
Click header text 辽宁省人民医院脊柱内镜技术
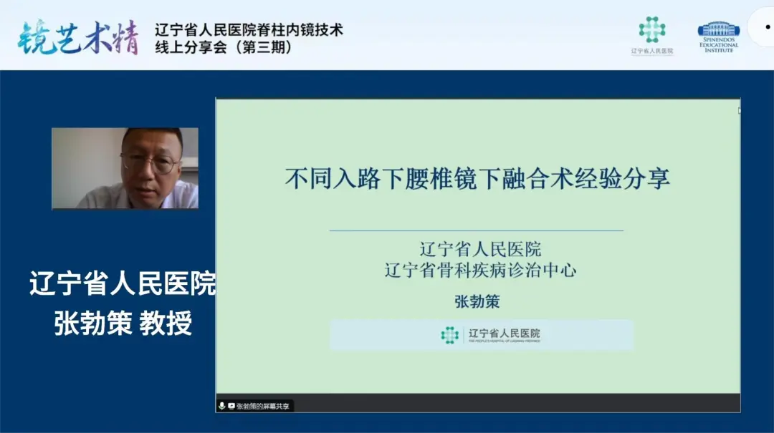[249, 29]
